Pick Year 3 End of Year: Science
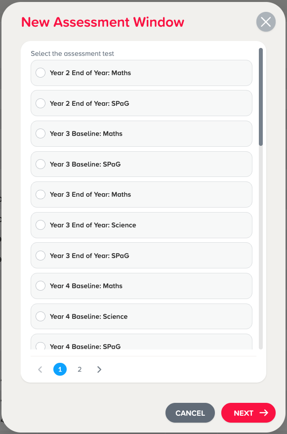 (141, 225)
